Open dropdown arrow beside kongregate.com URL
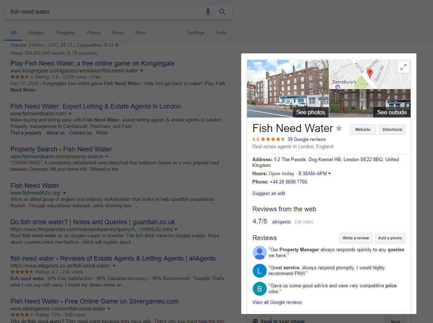Viewport: 433px width, 323px height. [x=142, y=71]
